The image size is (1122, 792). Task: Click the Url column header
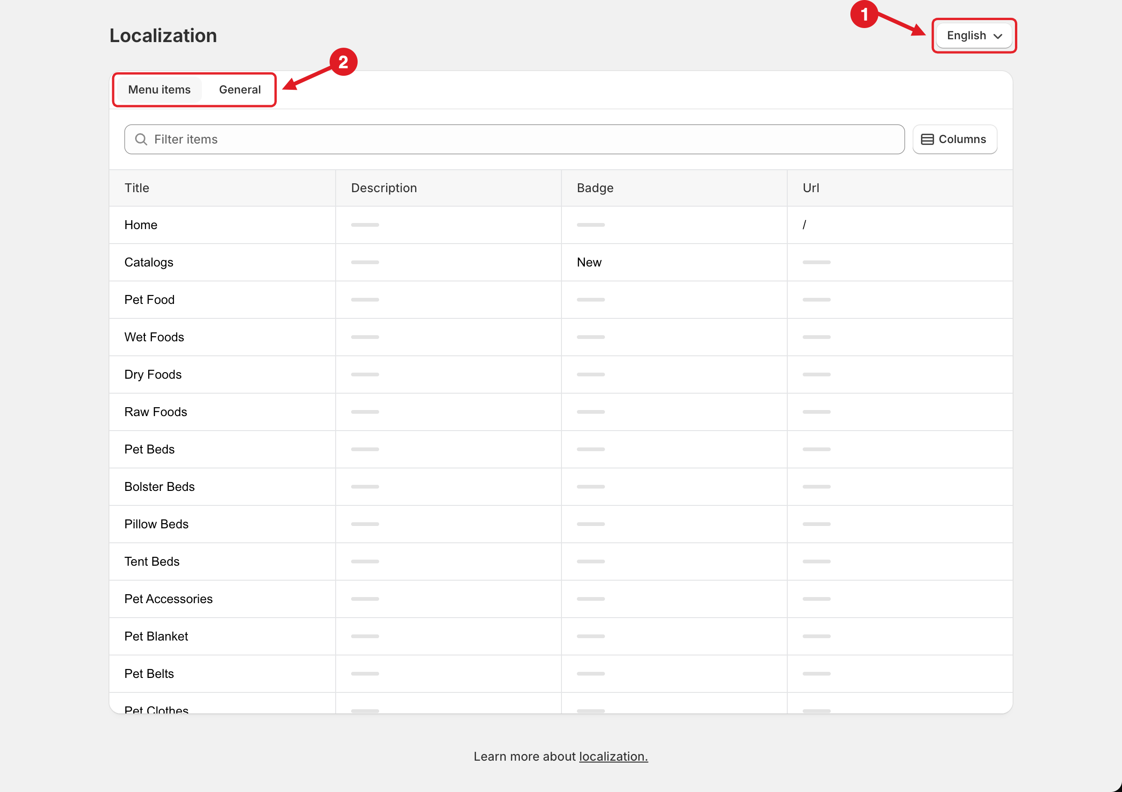(899, 188)
